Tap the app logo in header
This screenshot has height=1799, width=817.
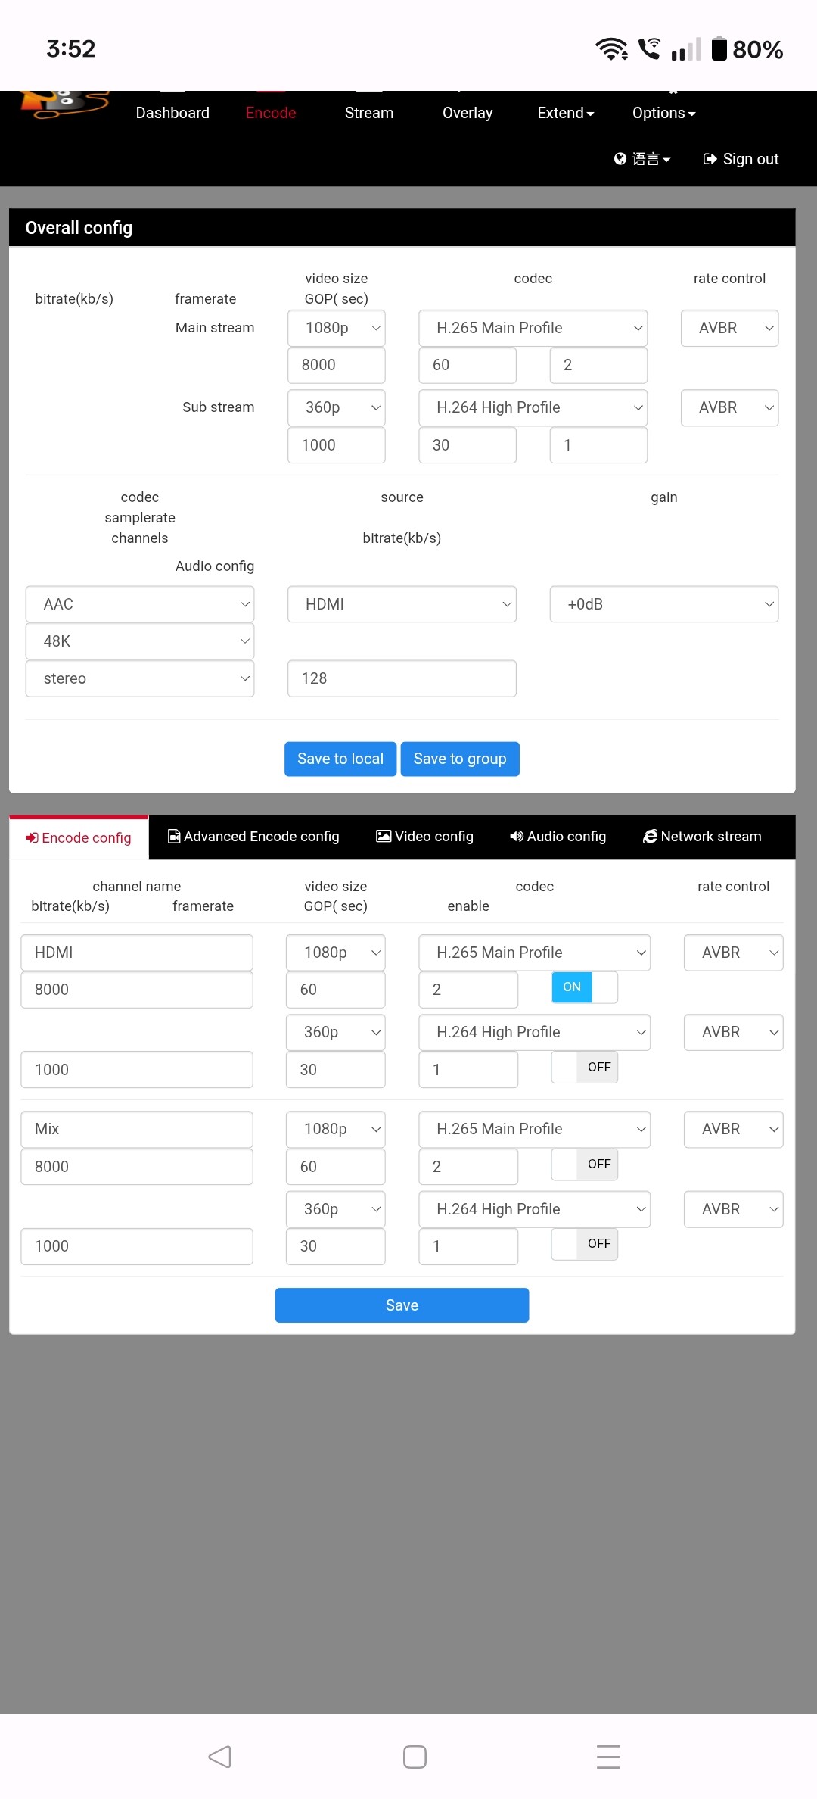click(64, 104)
